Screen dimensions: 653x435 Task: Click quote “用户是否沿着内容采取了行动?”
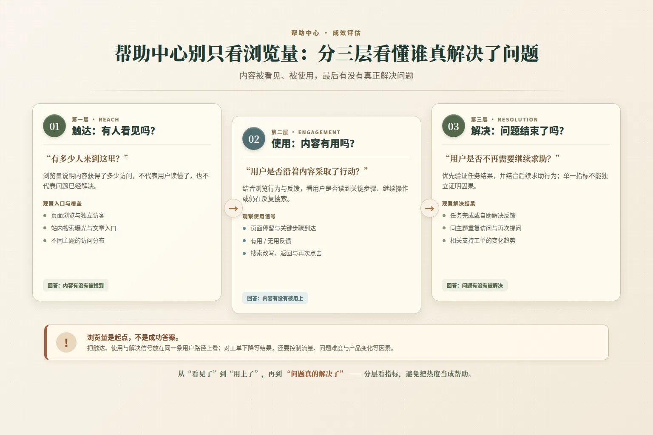point(307,172)
